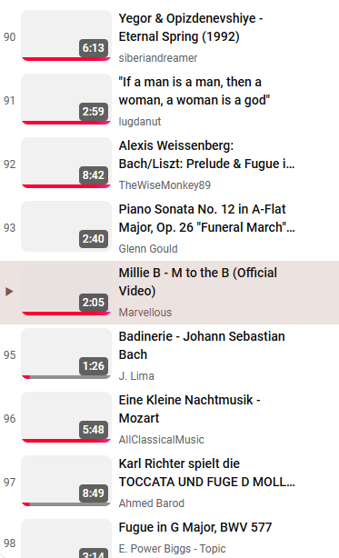Visit the lugdanut channel link

[x=140, y=122]
